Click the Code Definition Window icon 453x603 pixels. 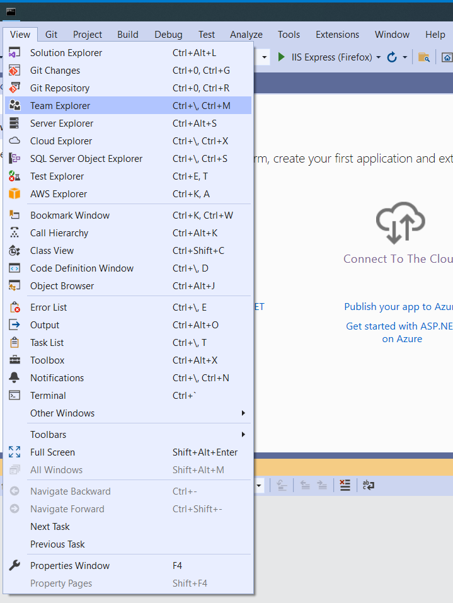click(14, 268)
